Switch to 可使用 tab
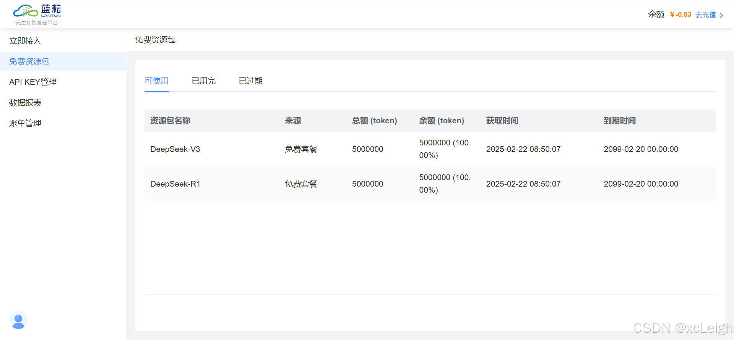 tap(156, 81)
